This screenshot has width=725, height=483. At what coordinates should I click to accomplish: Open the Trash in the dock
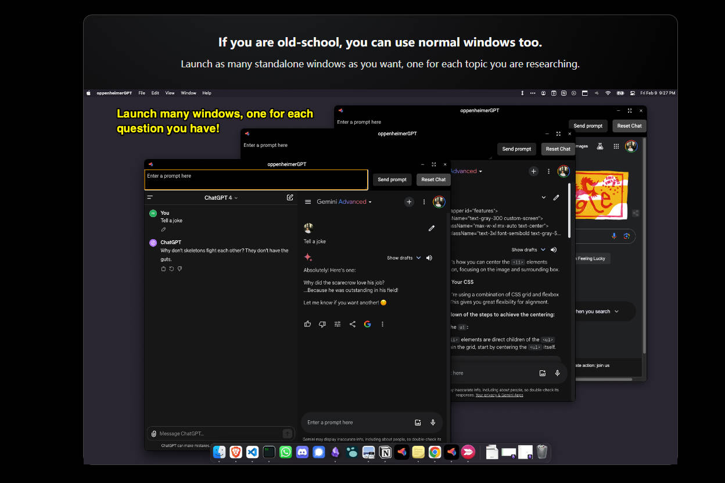pos(542,452)
